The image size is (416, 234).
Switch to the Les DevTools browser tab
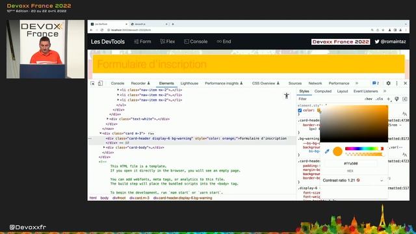(x=109, y=24)
